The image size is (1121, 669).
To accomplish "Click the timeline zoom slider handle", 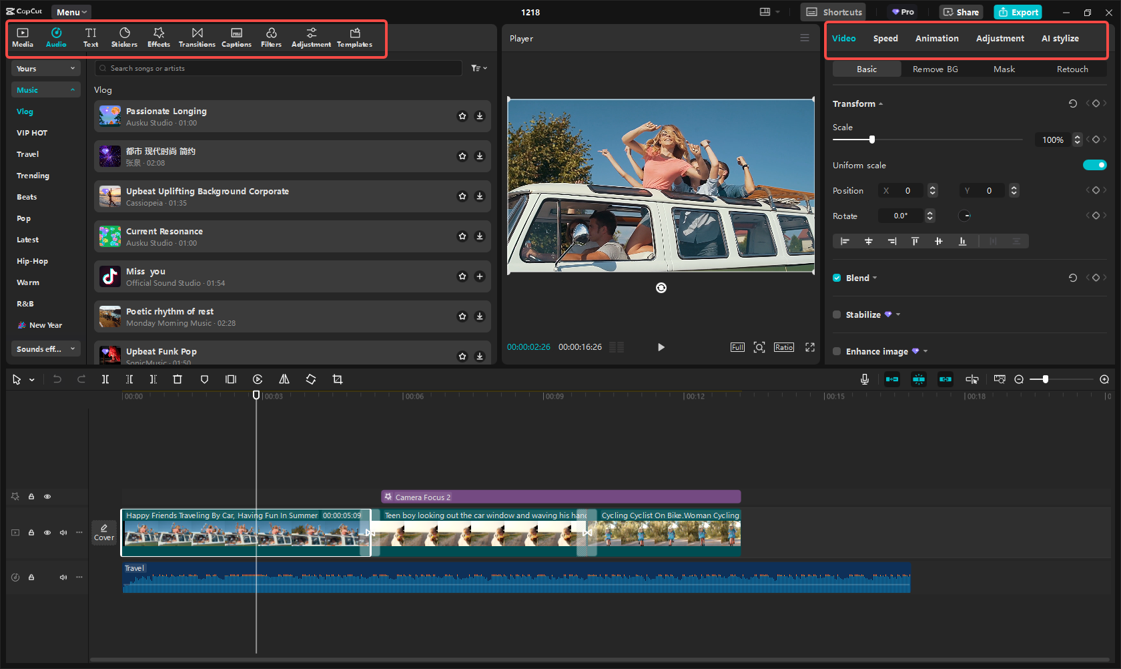I will click(1046, 379).
